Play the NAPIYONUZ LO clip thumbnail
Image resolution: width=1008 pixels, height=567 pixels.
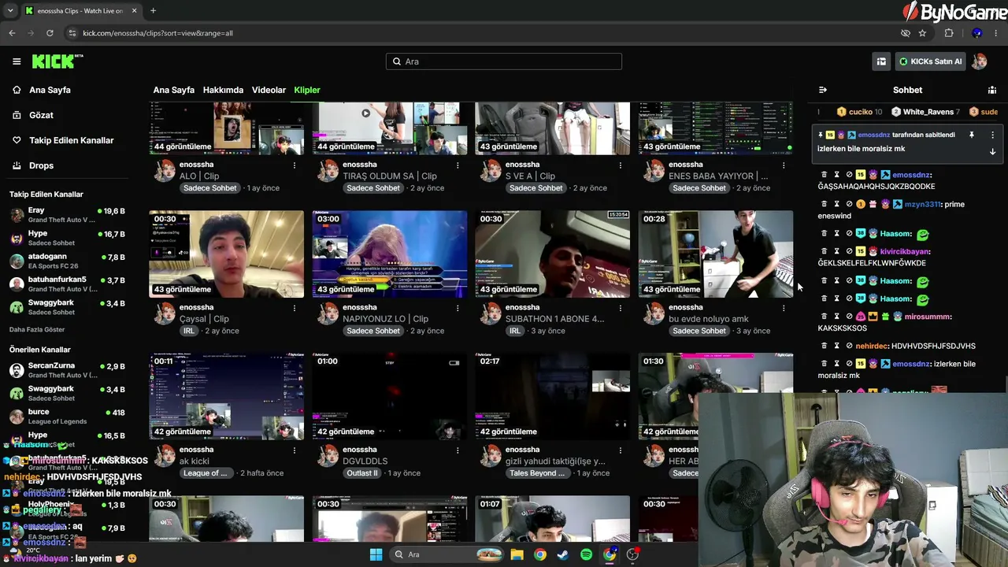click(x=389, y=254)
